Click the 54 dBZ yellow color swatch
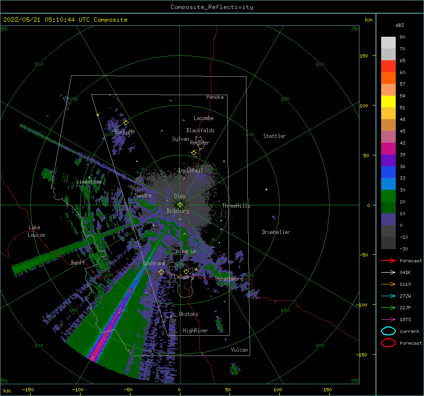 click(x=388, y=102)
